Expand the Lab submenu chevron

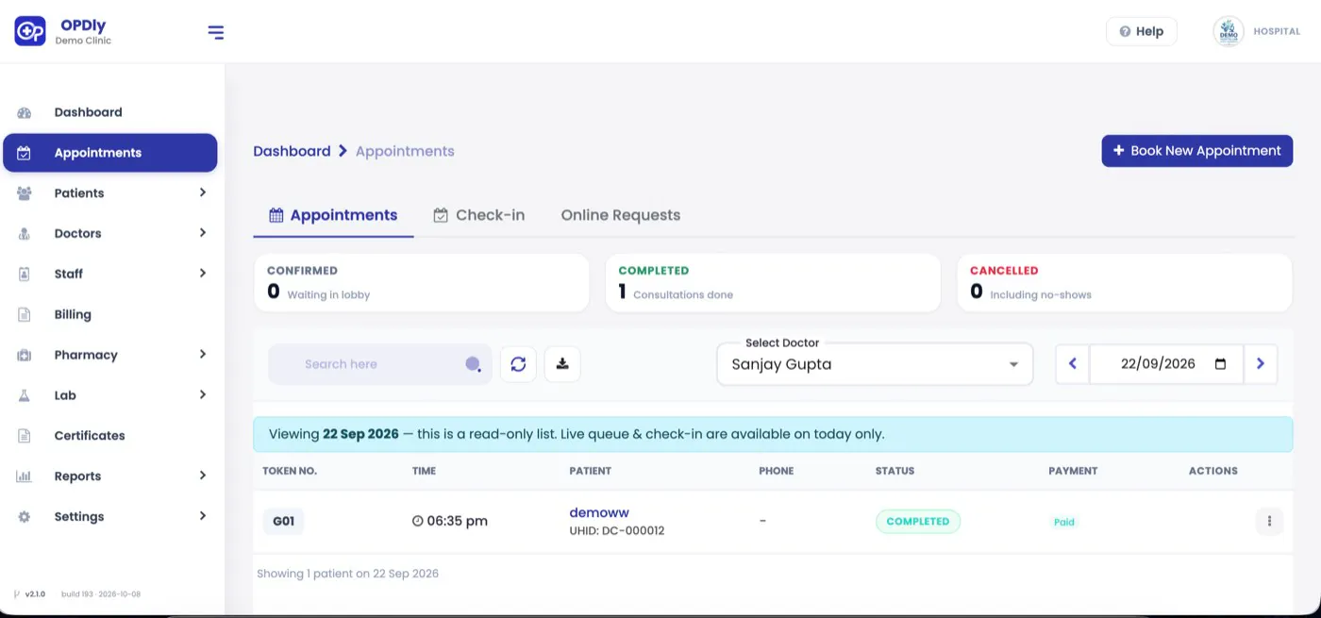tap(203, 394)
